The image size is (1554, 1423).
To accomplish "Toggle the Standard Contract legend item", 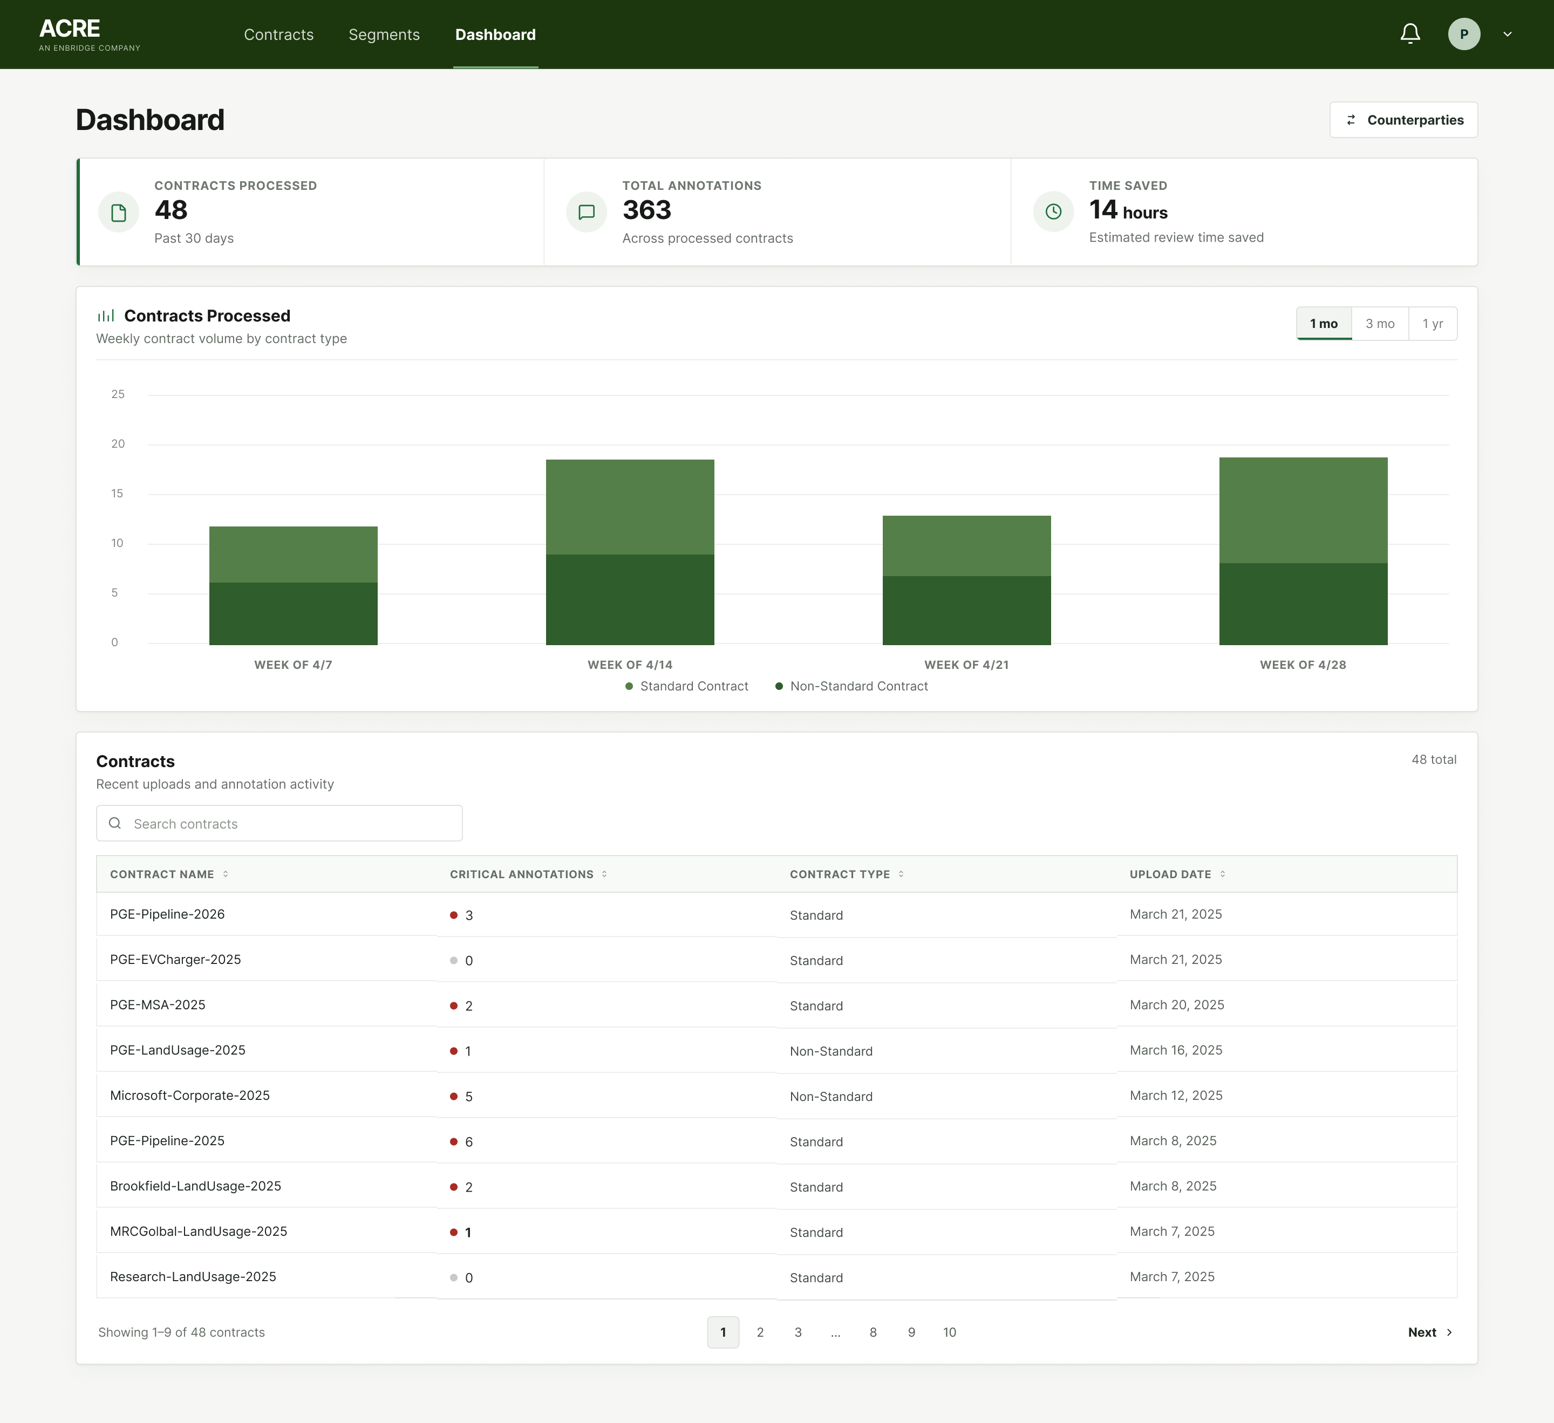I will coord(686,687).
